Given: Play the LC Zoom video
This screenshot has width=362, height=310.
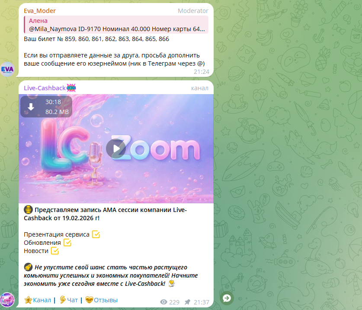Looking at the screenshot, I should click(x=116, y=149).
